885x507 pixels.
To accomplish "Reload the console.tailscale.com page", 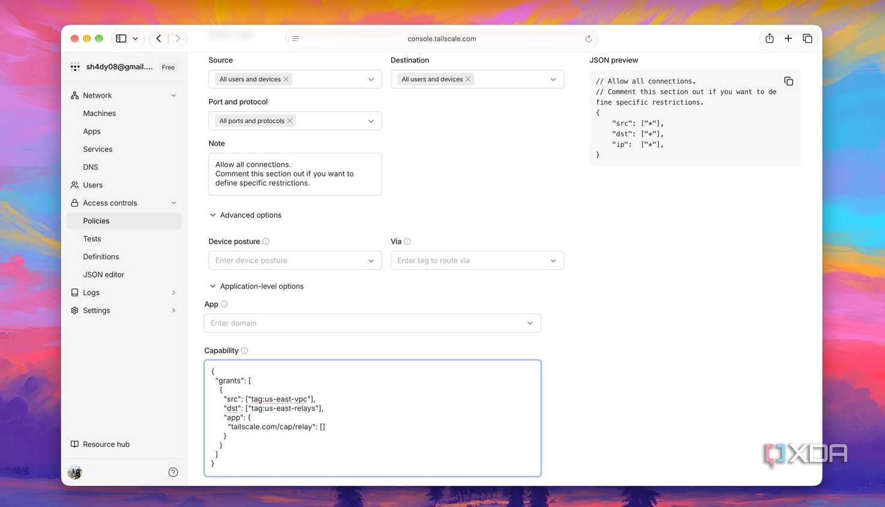I will tap(588, 38).
